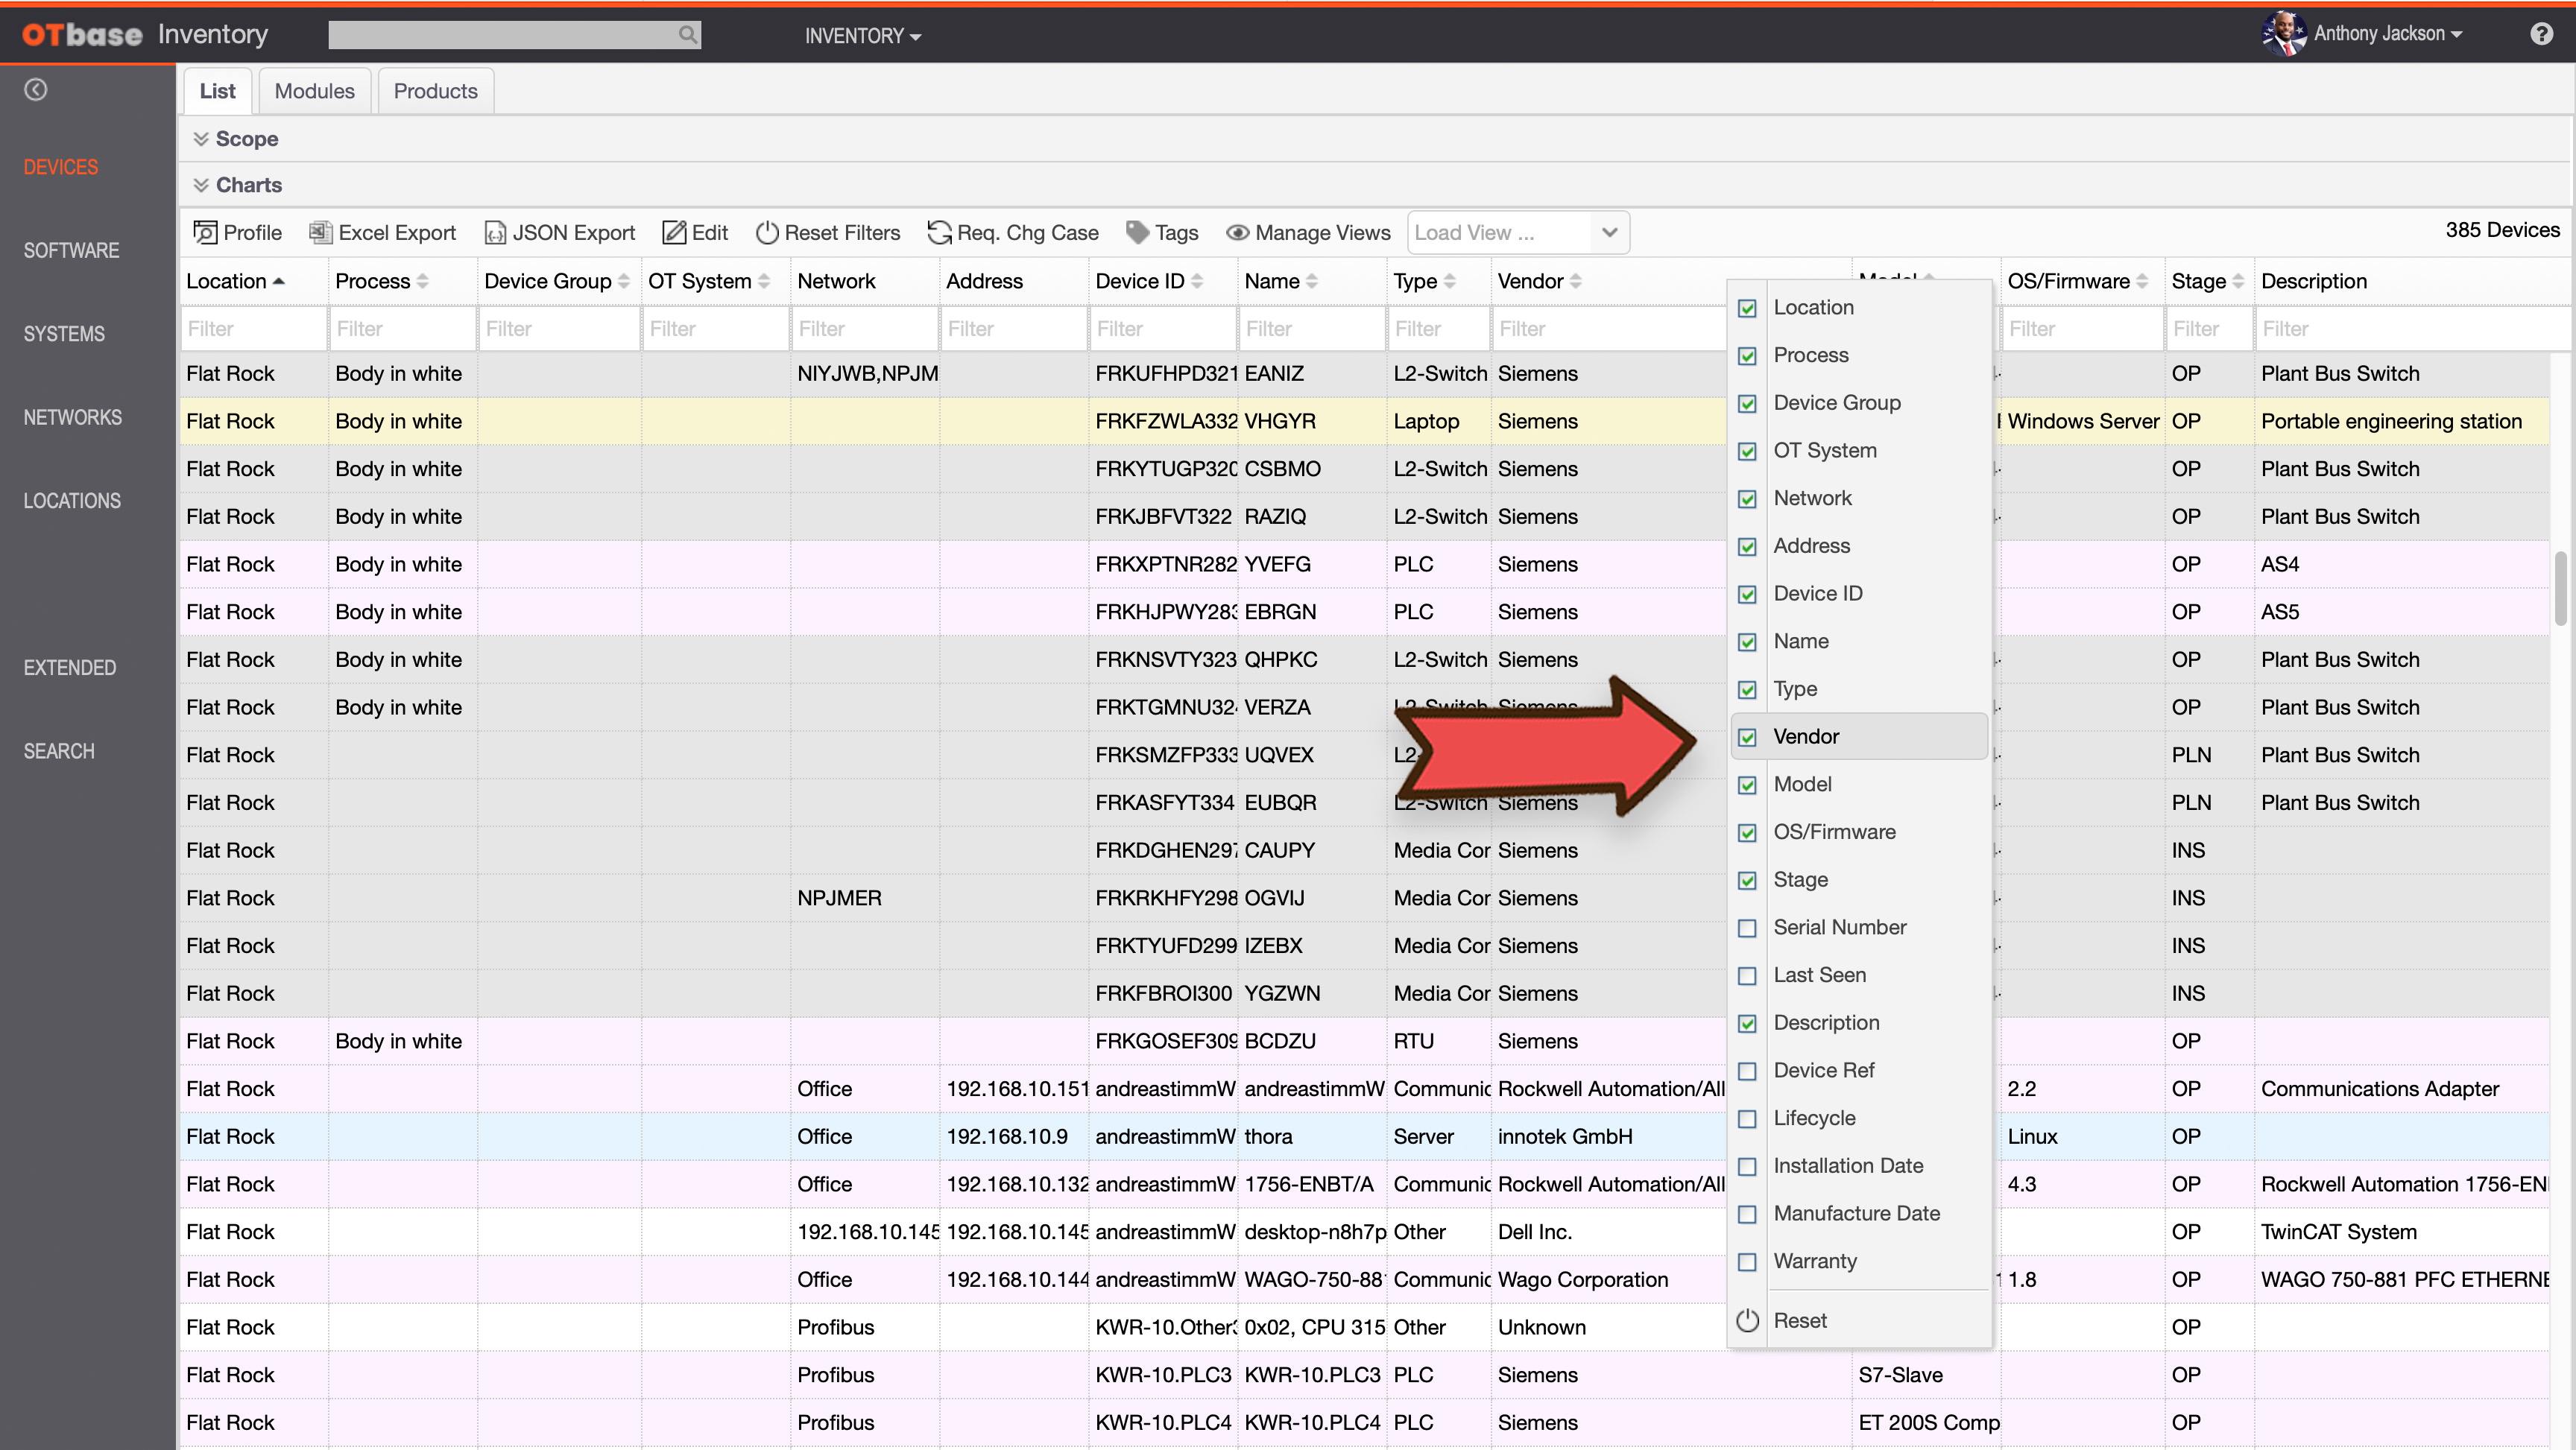Open the help question mark icon
The image size is (2576, 1450).
[2541, 35]
